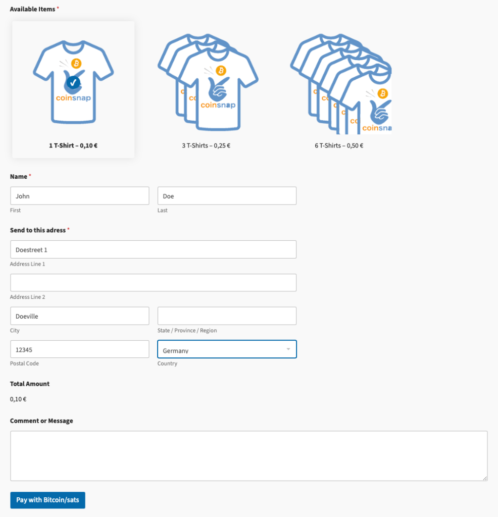The height and width of the screenshot is (517, 498).
Task: Select the '1 T-Shirt – 0,10 €' label
Action: 73,145
